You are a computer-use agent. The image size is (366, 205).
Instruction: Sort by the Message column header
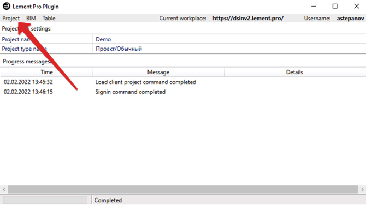tap(158, 72)
